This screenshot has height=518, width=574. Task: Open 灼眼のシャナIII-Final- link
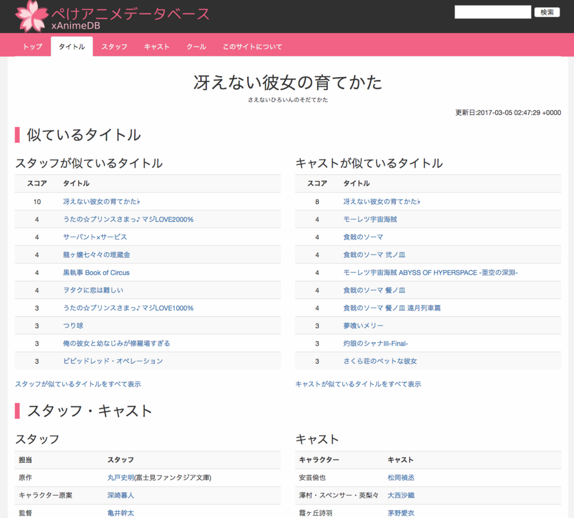(375, 344)
